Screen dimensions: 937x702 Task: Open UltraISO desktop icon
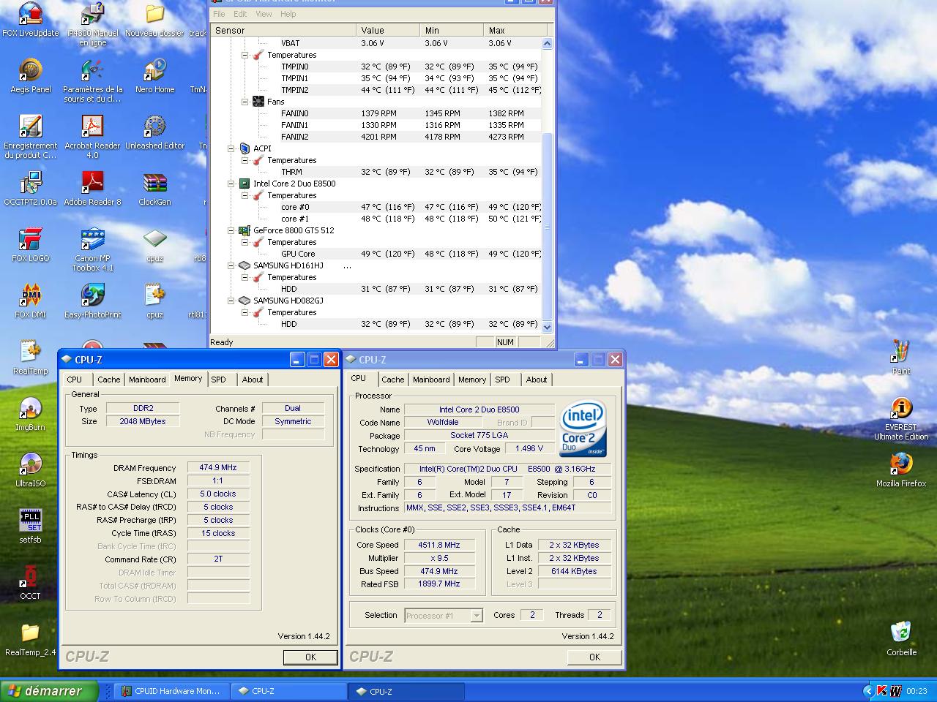pos(30,470)
